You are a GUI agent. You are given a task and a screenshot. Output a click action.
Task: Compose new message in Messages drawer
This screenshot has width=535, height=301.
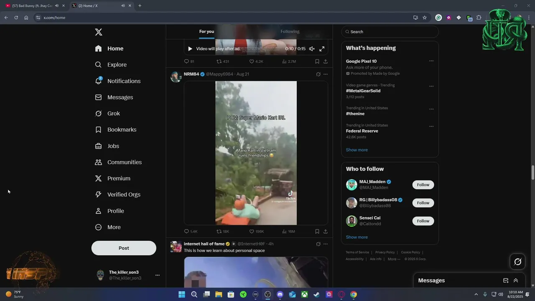point(506,281)
